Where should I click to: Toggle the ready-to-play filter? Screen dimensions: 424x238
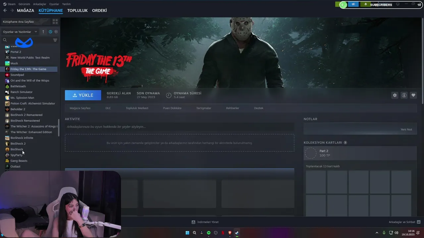[x=56, y=32]
